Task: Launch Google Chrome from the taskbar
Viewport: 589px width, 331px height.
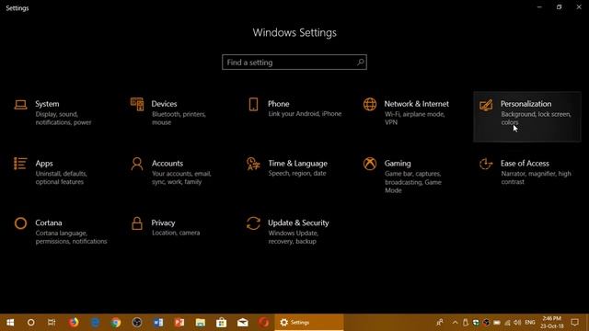Action: pos(116,323)
